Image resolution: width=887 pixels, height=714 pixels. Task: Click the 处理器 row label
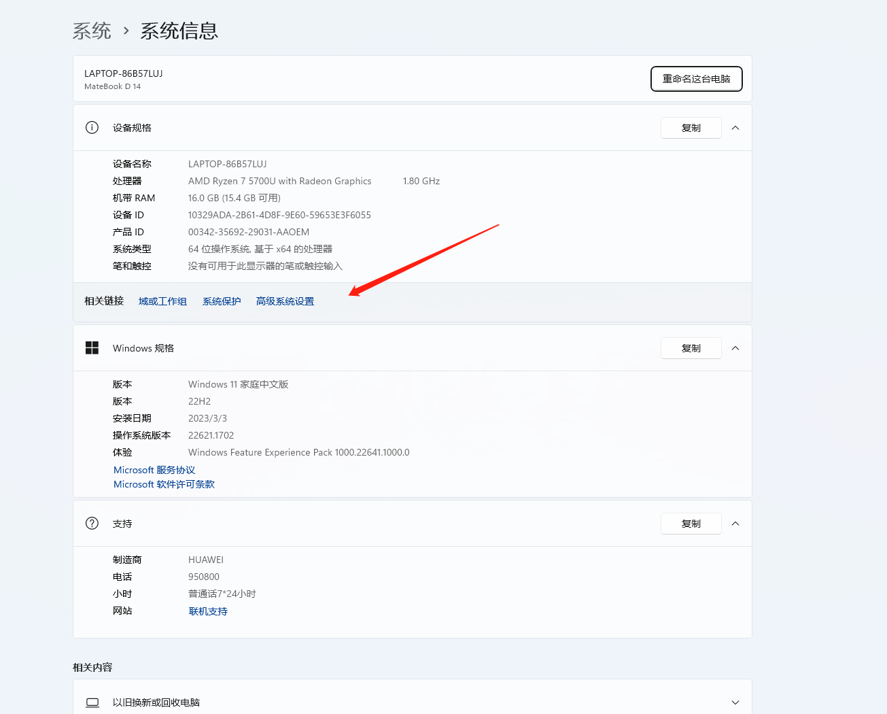click(128, 181)
